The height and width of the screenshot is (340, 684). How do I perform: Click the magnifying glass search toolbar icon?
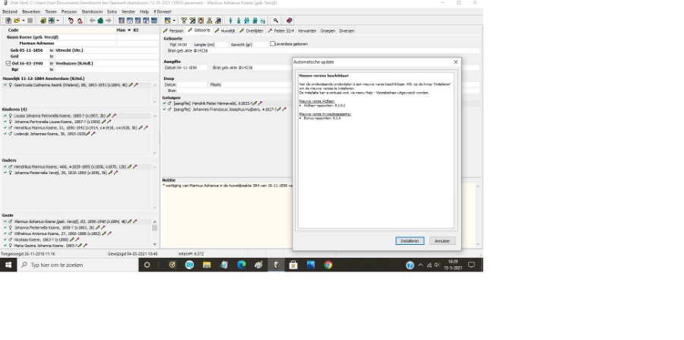276,21
